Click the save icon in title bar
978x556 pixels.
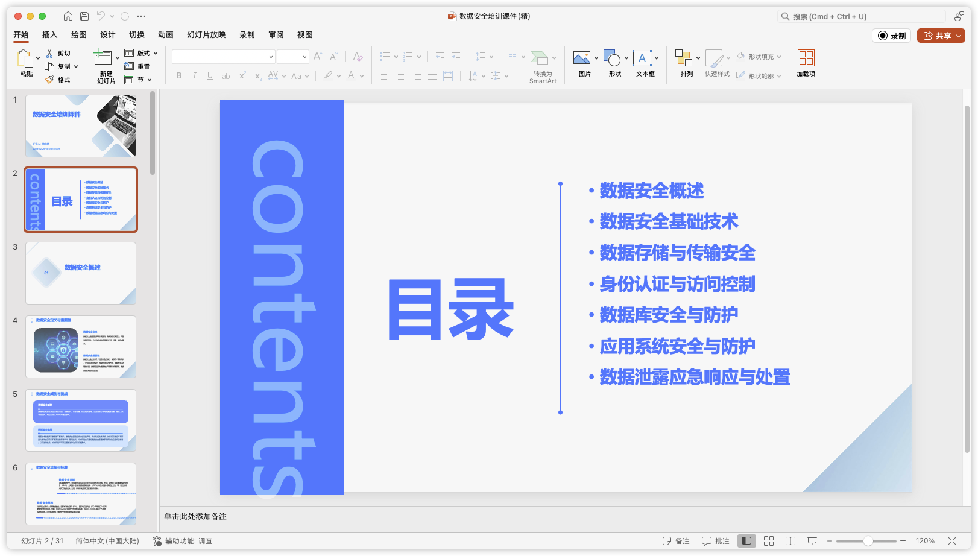click(x=84, y=16)
